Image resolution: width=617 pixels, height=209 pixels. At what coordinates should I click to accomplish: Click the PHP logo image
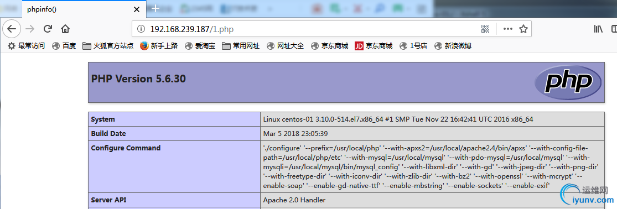click(x=568, y=82)
